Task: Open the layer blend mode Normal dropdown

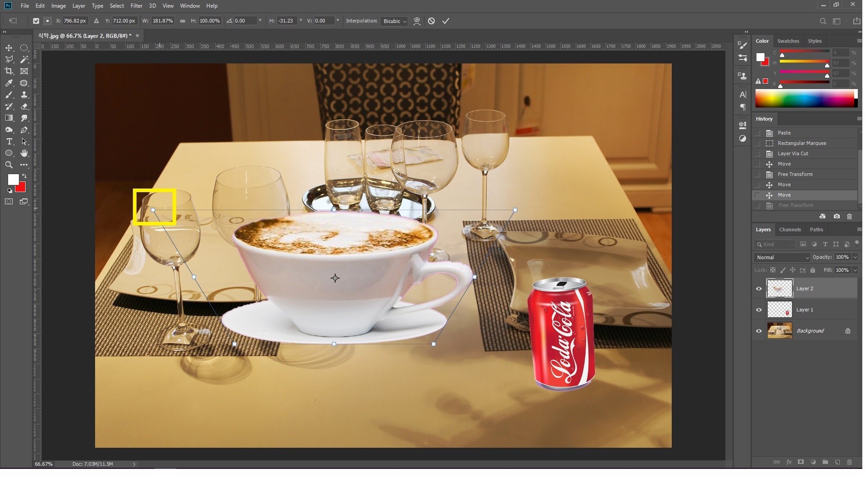Action: pyautogui.click(x=782, y=257)
